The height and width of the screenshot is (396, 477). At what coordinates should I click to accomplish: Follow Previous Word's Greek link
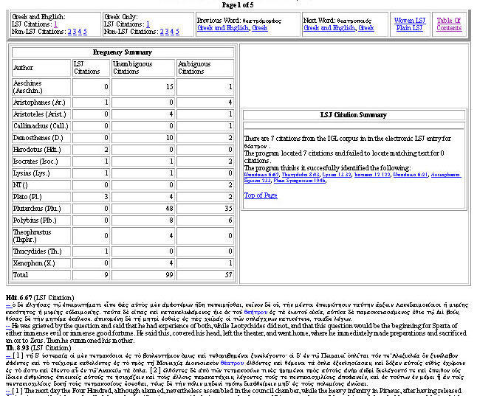click(x=260, y=28)
